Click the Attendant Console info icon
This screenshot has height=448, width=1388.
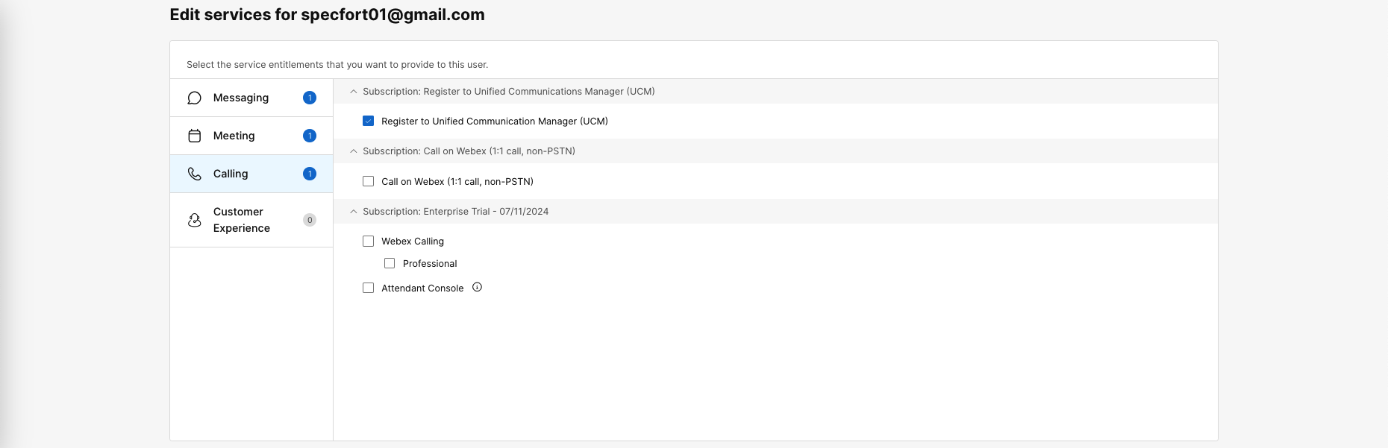point(478,287)
